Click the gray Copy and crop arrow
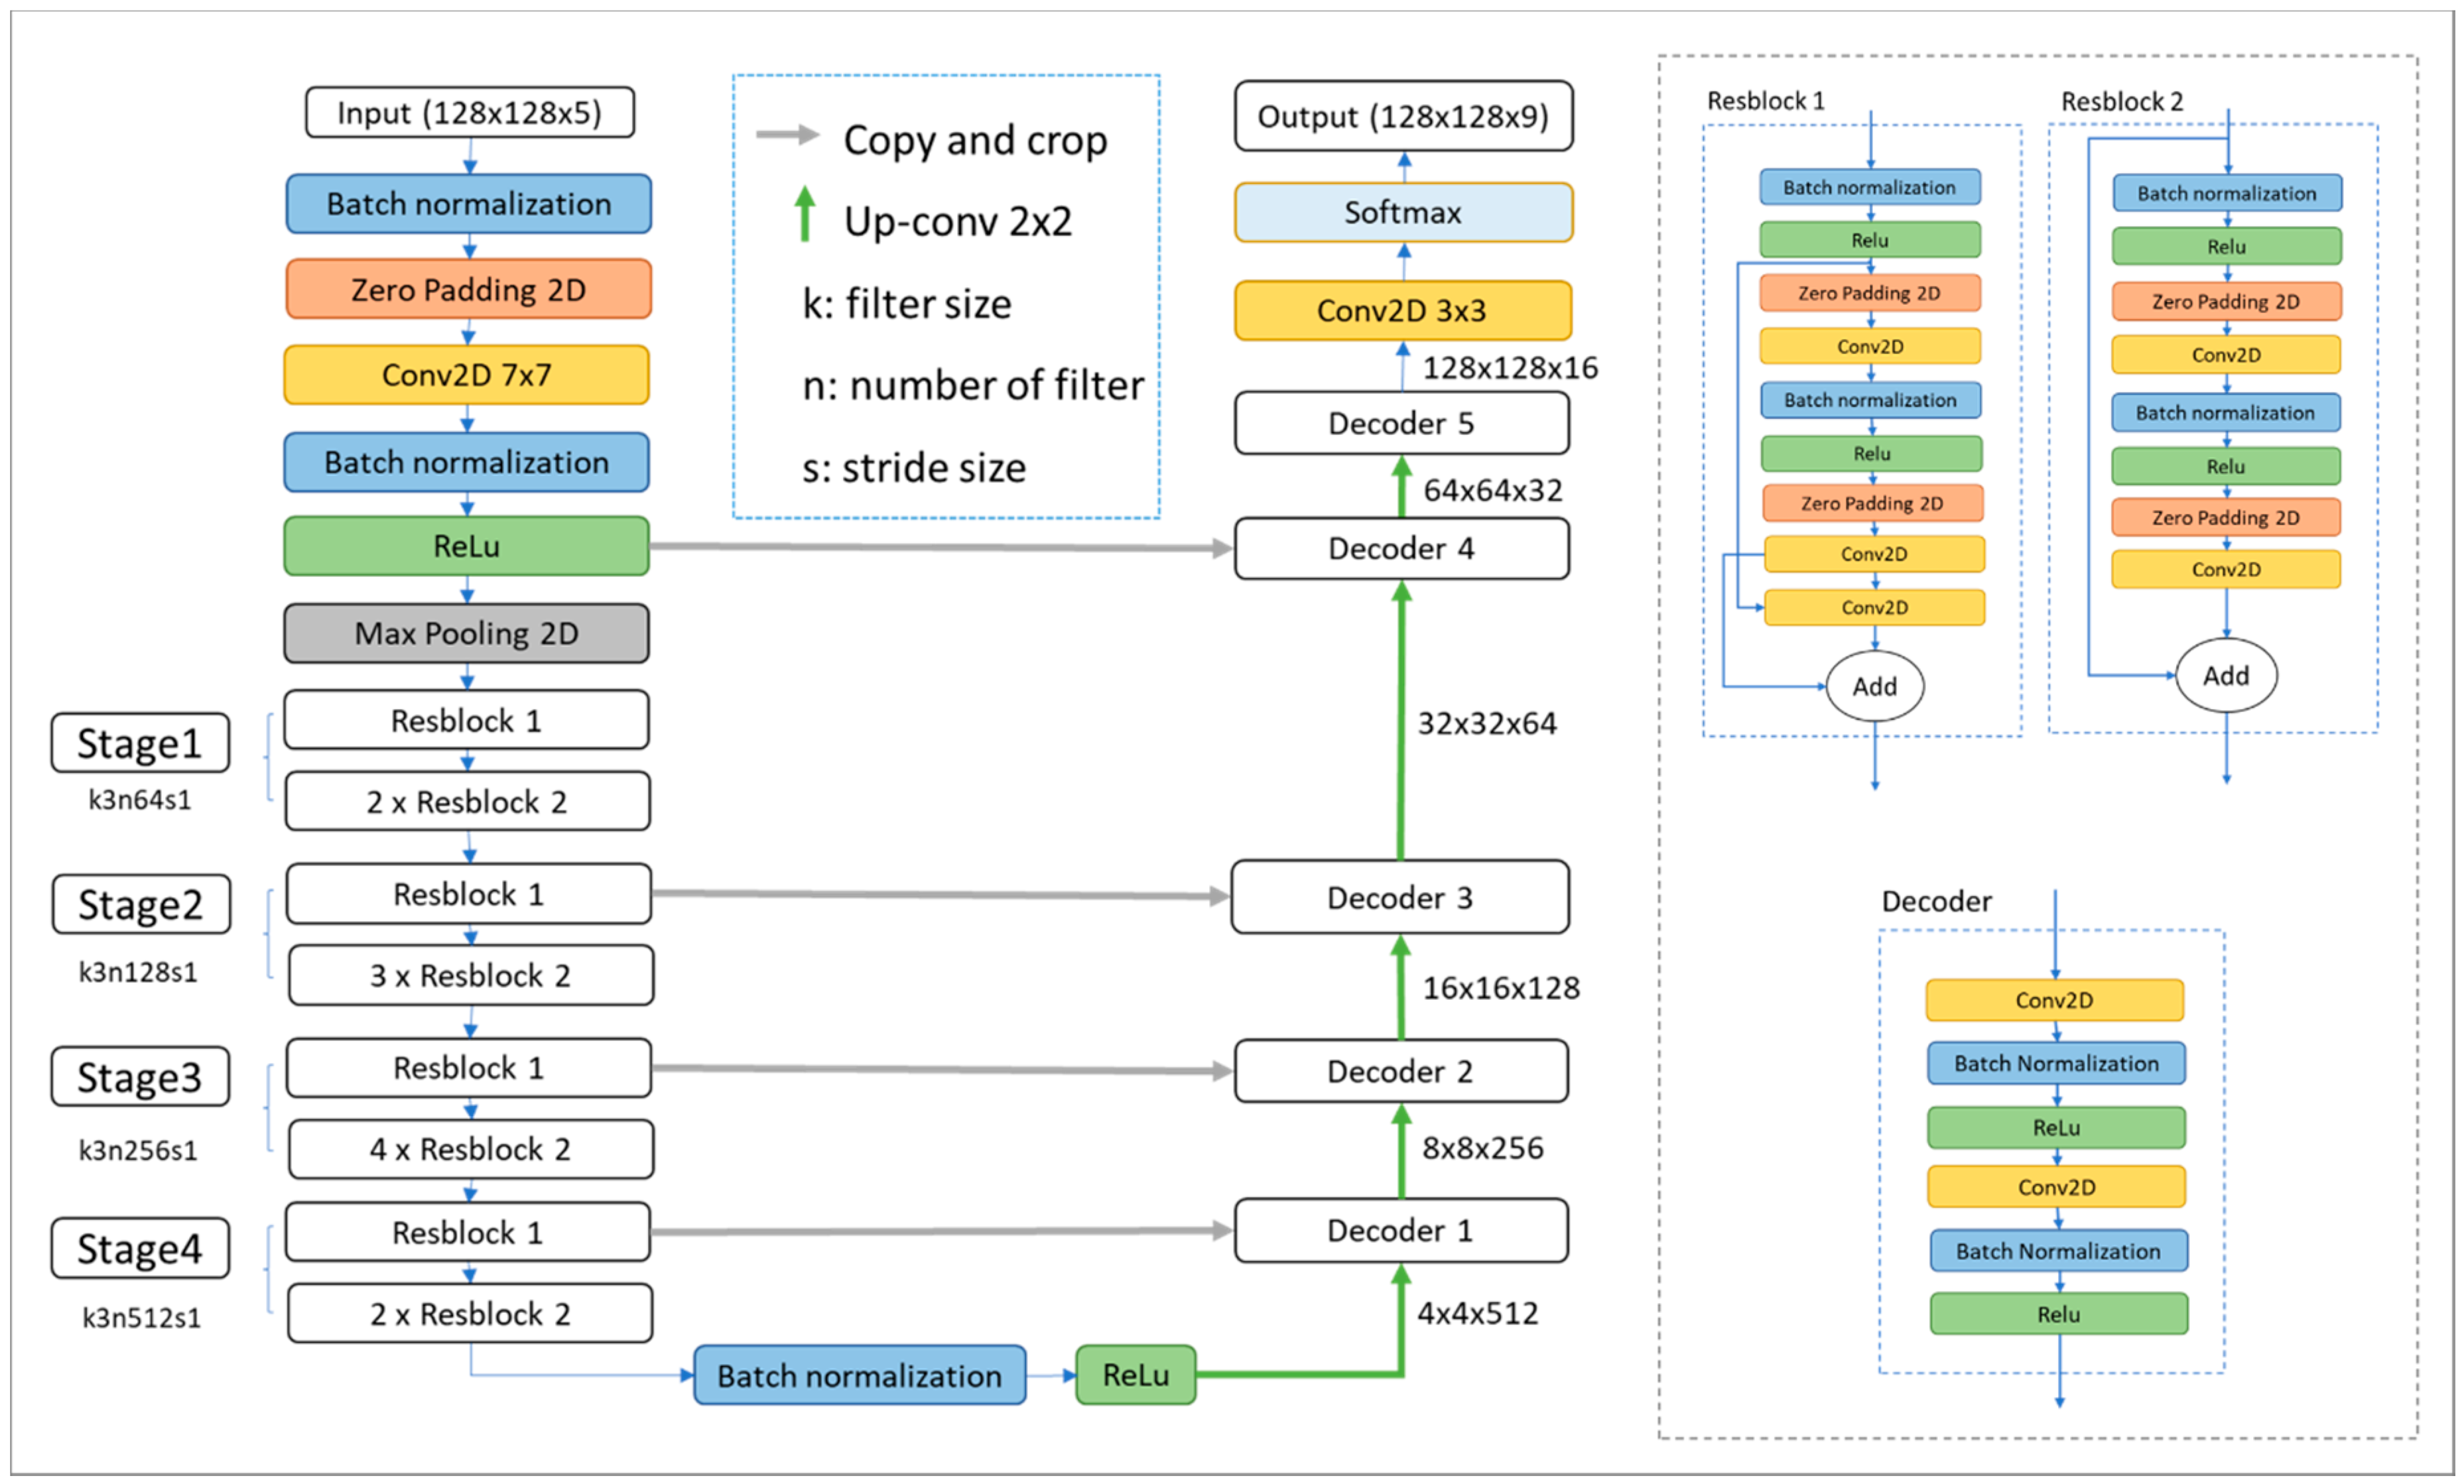Viewport: 2464px width, 1484px height. (x=787, y=135)
